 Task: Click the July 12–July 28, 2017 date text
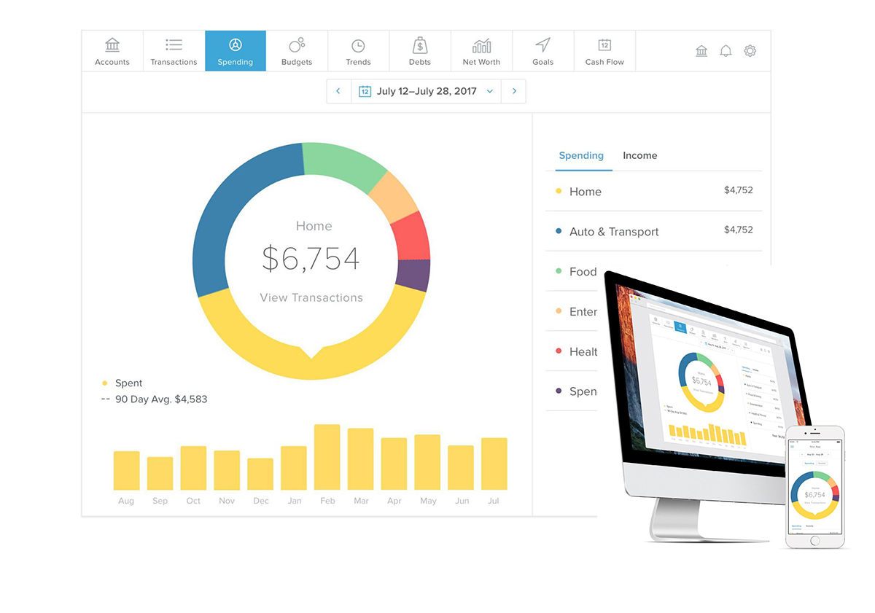tap(427, 91)
